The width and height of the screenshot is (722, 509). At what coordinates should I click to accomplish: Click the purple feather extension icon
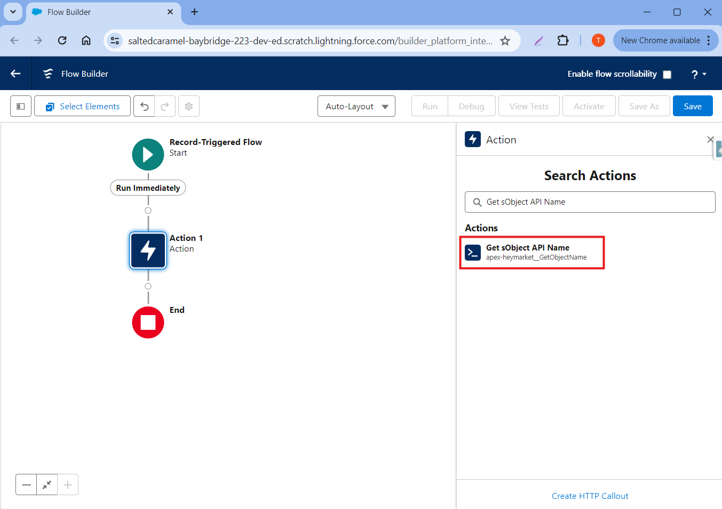pos(538,41)
